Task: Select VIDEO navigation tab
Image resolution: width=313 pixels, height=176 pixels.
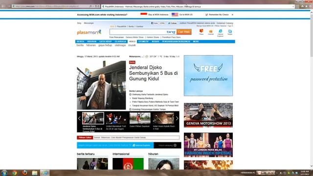Action: pos(132,42)
